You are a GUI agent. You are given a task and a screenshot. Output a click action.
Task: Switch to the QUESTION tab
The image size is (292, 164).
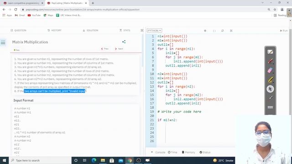[18, 31]
